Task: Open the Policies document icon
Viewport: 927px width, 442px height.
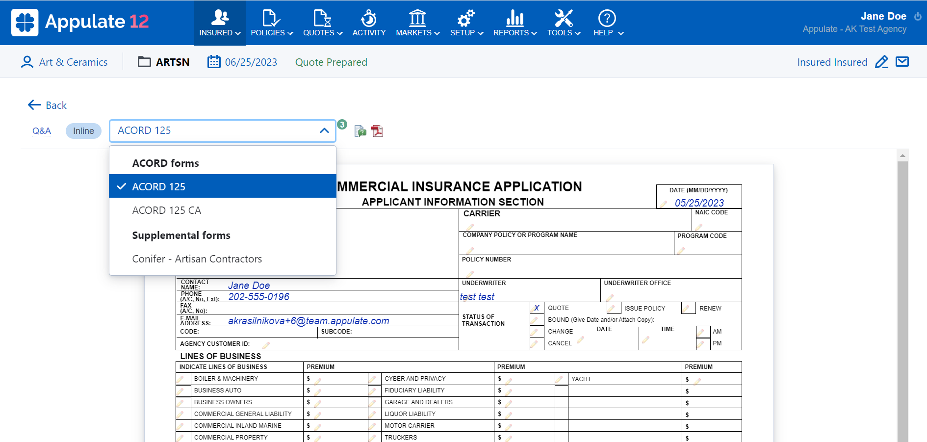Action: (271, 18)
